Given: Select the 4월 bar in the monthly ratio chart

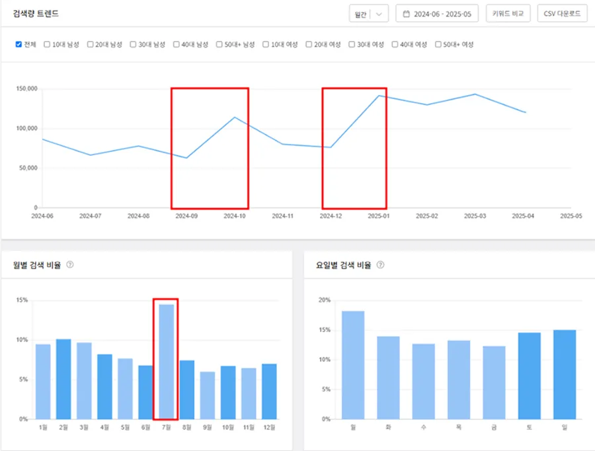Looking at the screenshot, I should [x=104, y=386].
